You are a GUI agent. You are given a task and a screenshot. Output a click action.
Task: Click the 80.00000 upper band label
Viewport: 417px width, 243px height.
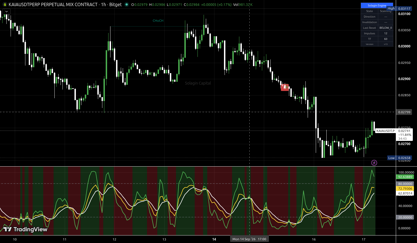[405, 184]
